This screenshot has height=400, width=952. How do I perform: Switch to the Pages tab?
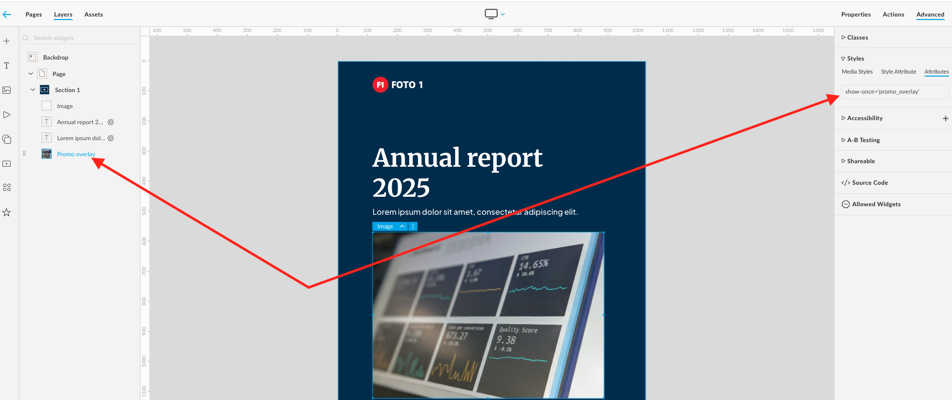pyautogui.click(x=34, y=15)
